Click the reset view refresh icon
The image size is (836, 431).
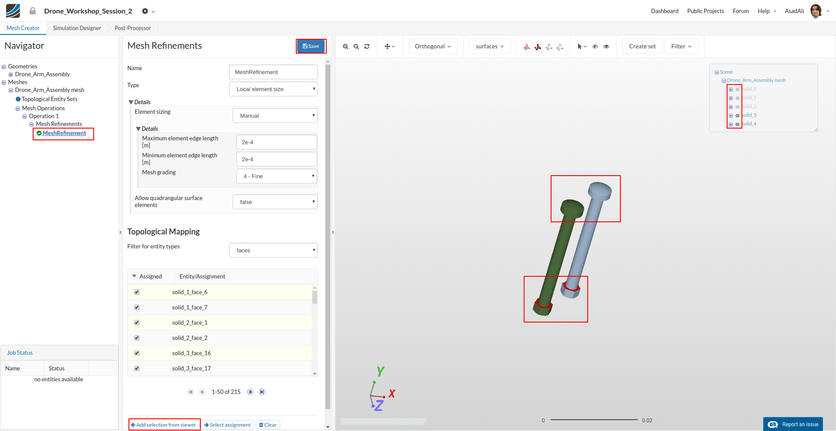(367, 46)
